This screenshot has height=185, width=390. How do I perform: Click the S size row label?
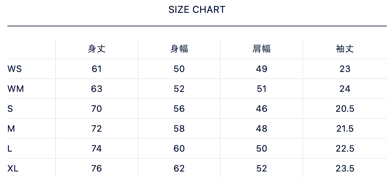pyautogui.click(x=10, y=109)
